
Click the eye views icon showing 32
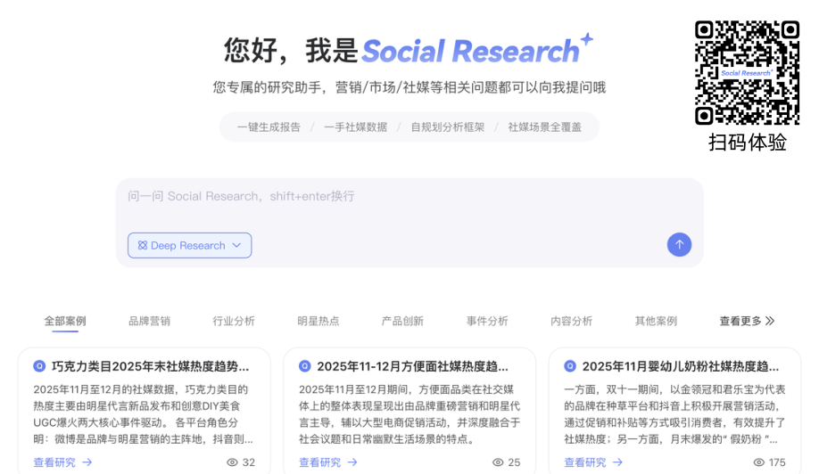point(232,462)
